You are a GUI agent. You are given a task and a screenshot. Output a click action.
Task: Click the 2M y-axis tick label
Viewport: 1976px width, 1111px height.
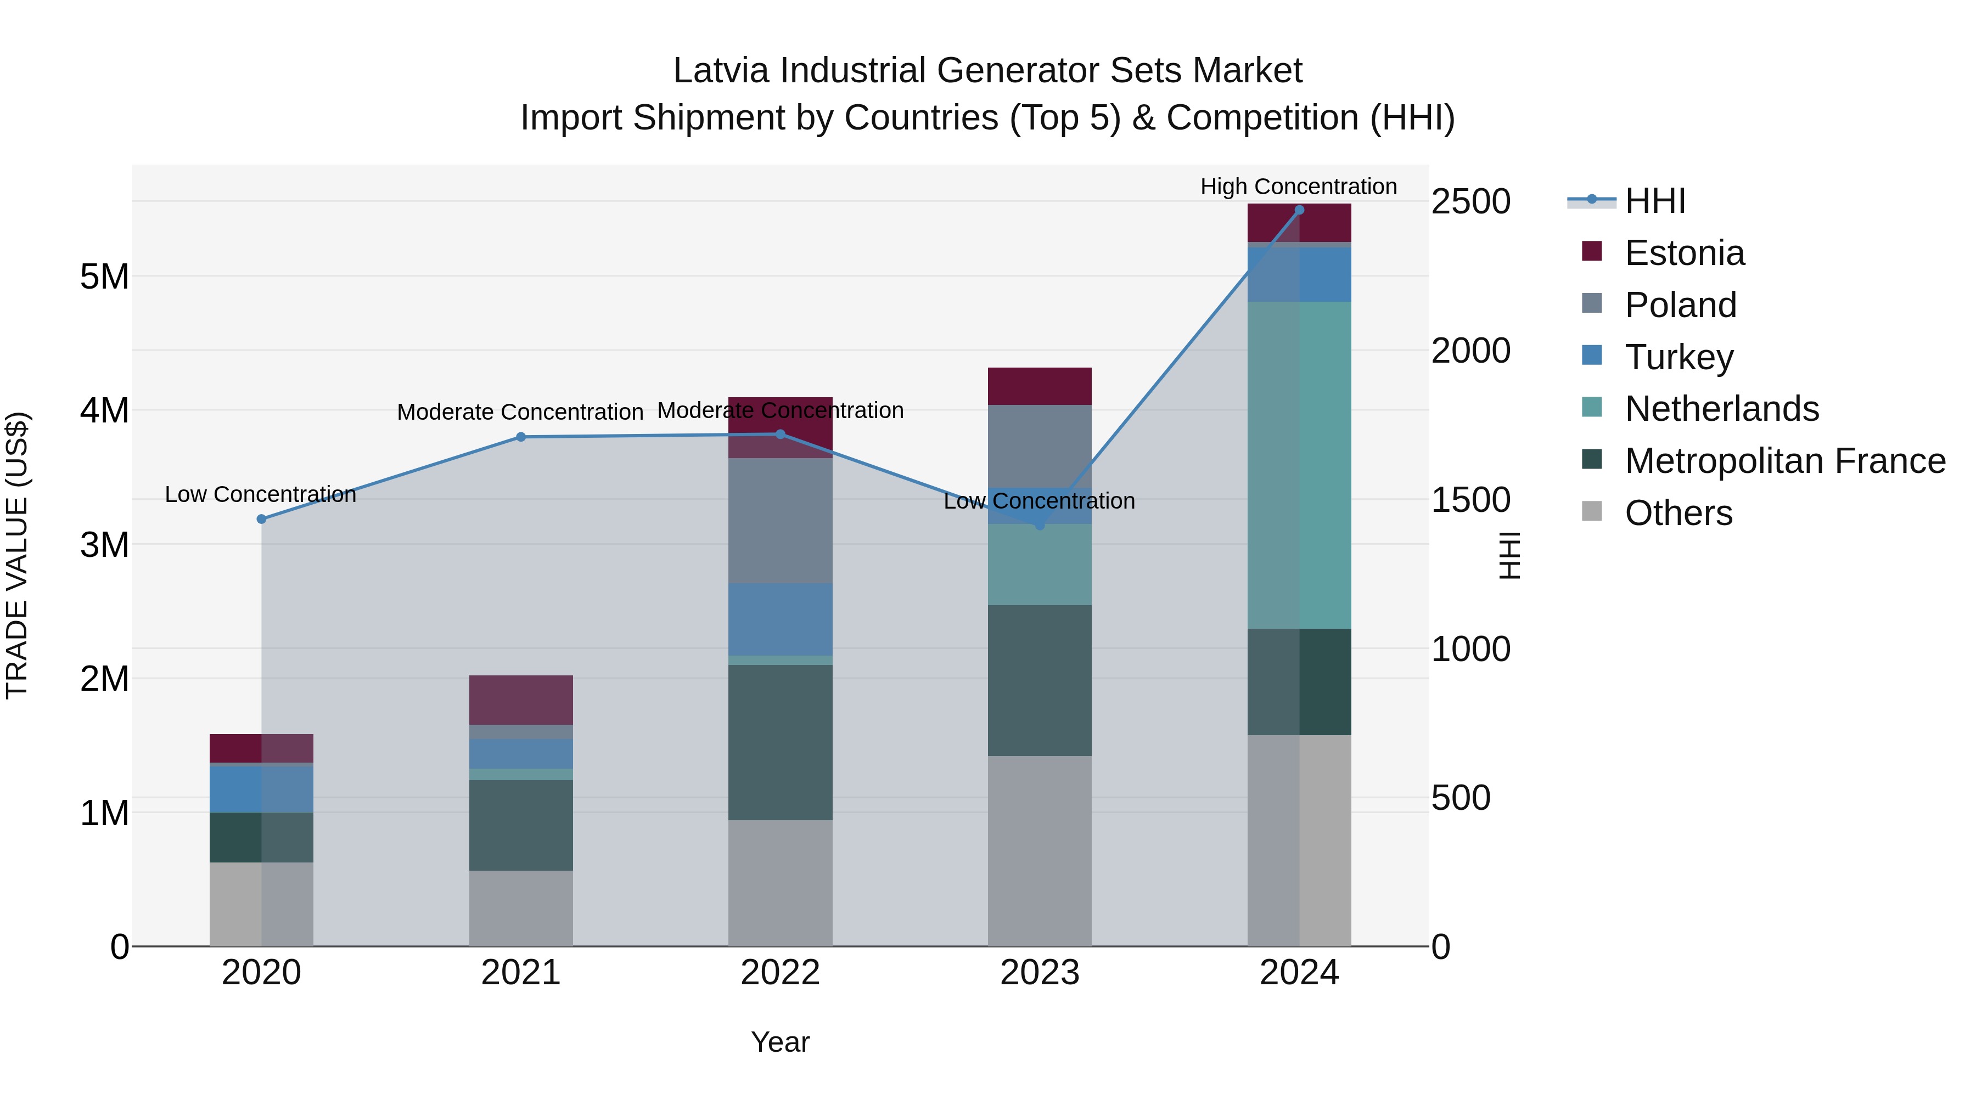click(x=104, y=679)
